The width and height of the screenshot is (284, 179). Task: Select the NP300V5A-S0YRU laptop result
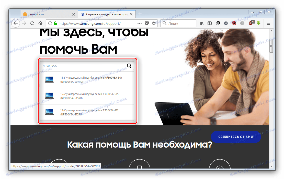87,79
